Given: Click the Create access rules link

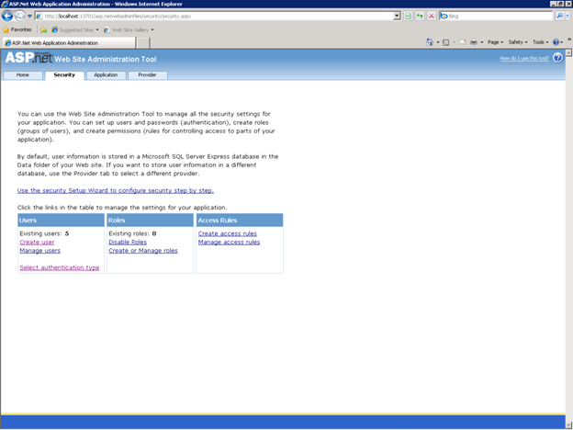Looking at the screenshot, I should (x=228, y=233).
